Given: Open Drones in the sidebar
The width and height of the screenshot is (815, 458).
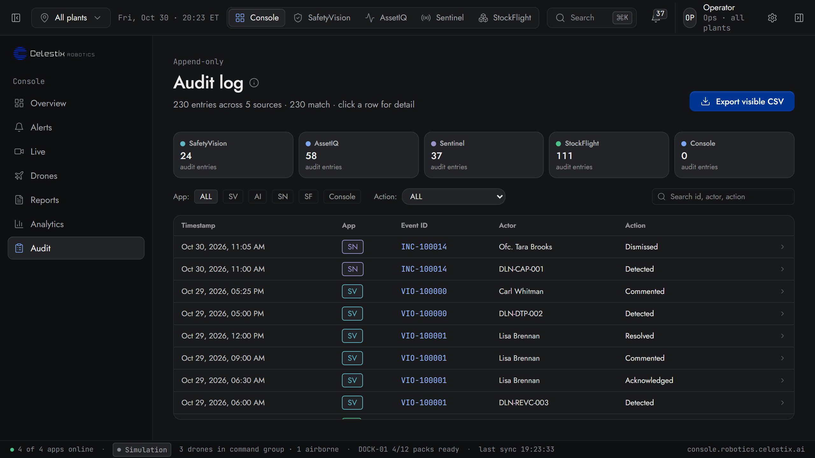Looking at the screenshot, I should pos(76,176).
